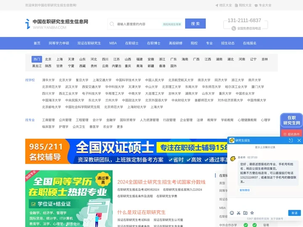Open 在线报名 nav item
The image size is (303, 227).
tap(250, 43)
